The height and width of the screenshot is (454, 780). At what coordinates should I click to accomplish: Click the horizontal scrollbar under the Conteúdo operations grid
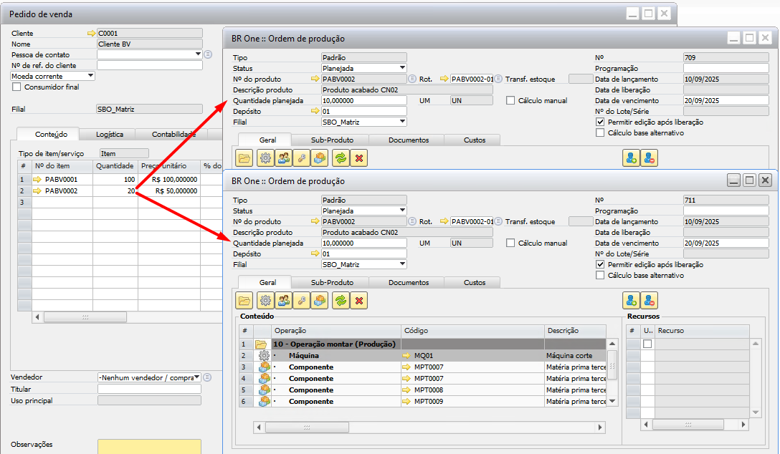[x=430, y=428]
